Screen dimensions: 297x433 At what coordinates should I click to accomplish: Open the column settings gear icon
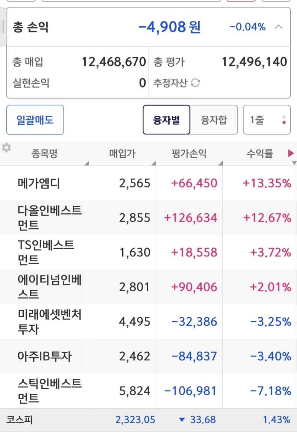7,148
